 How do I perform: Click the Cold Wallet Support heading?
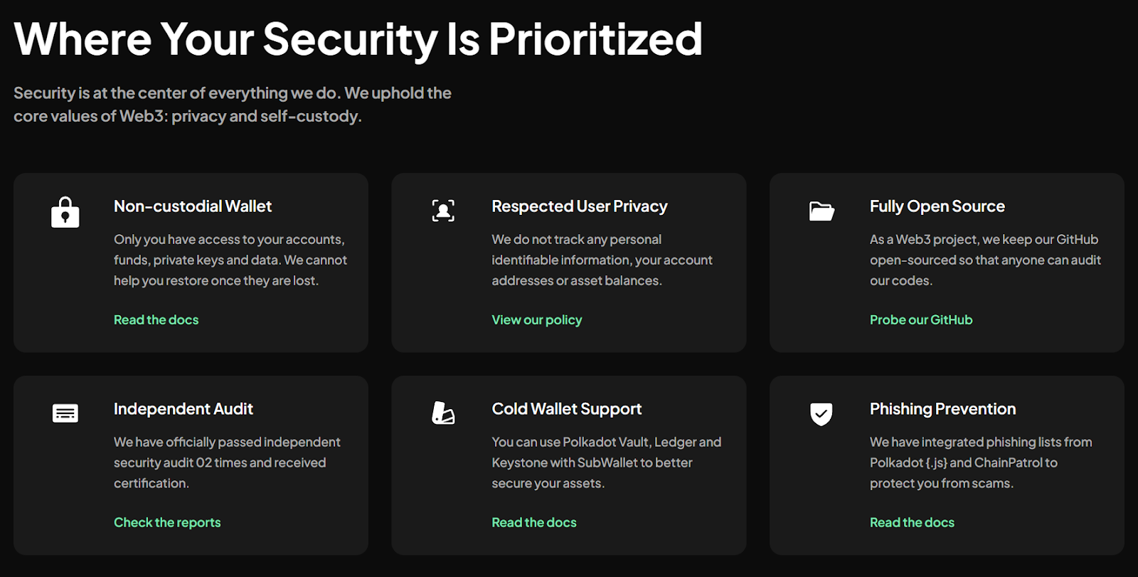(567, 409)
